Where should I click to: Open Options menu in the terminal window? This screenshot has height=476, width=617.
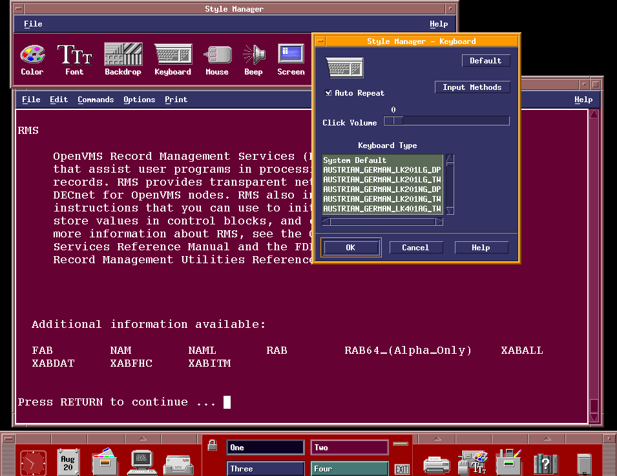click(140, 100)
